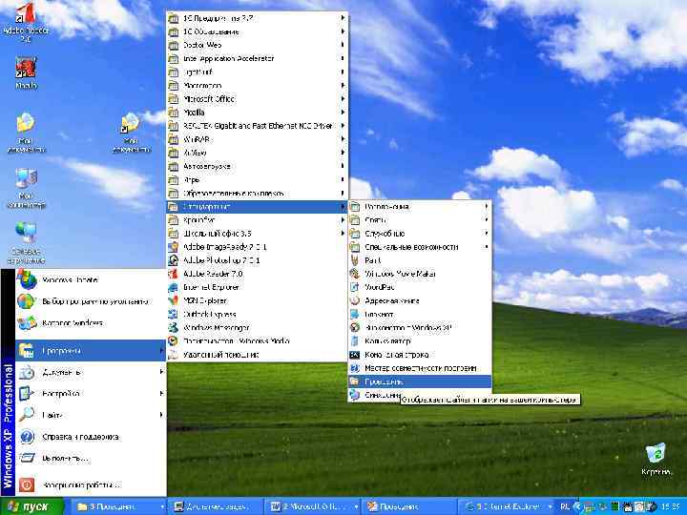The width and height of the screenshot is (687, 515).
Task: Click the taskbar clock
Action: click(x=671, y=506)
